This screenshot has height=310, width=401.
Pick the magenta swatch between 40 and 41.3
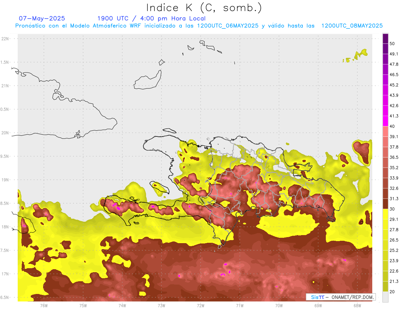click(385, 121)
